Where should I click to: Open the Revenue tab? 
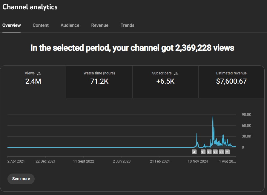[x=100, y=25]
